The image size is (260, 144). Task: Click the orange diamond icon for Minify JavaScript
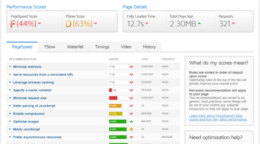click(x=131, y=129)
